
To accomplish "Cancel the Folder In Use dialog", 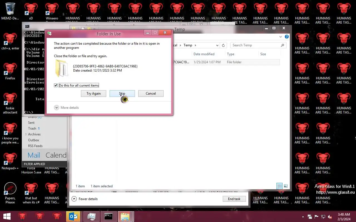I will 151,94.
